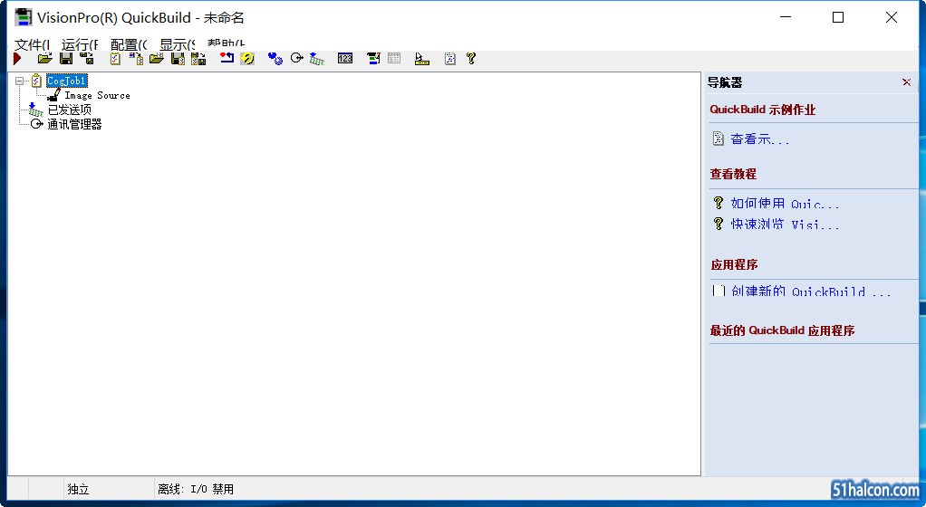Open 查看示... sample link in navigator
Image resolution: width=926 pixels, height=507 pixels.
(x=759, y=139)
